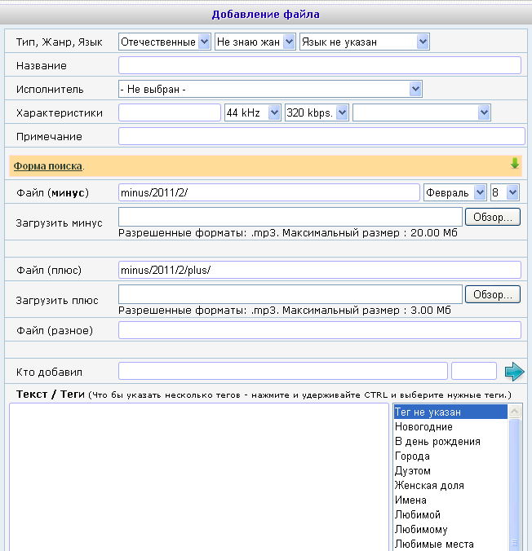Image resolution: width=532 pixels, height=551 pixels.
Task: Open the Февраль month dropdown
Action: (455, 192)
